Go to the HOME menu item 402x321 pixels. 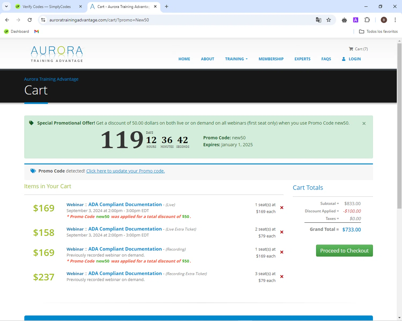click(184, 59)
